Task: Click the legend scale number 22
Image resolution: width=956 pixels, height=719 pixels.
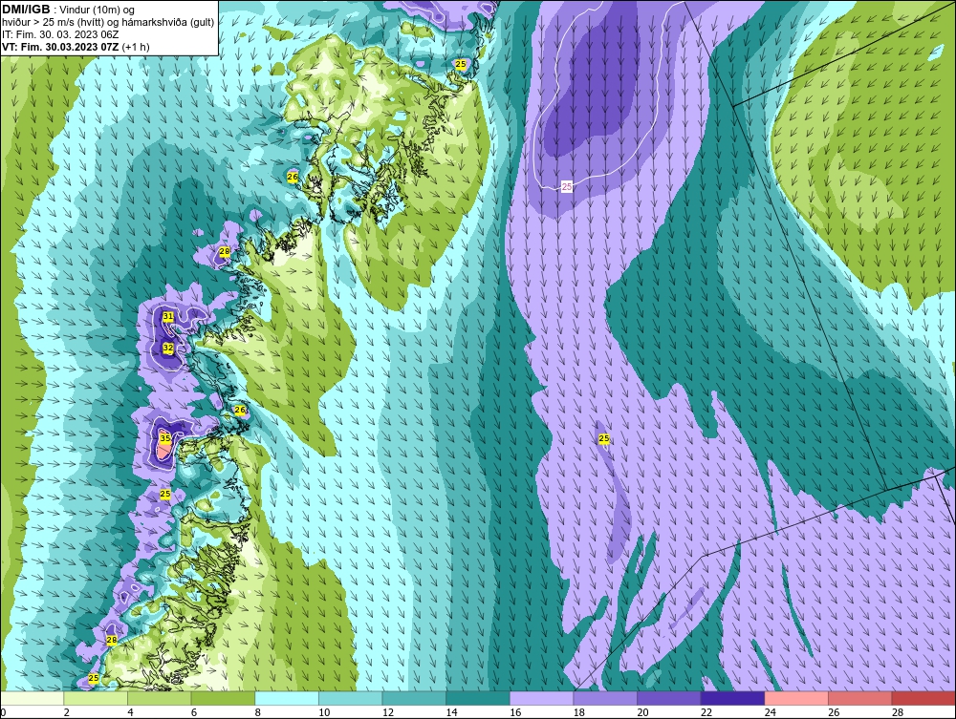Action: click(706, 712)
